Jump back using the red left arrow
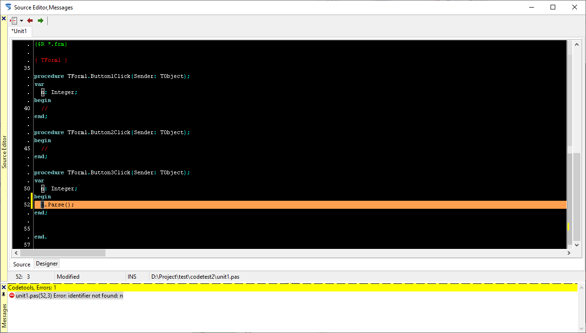Viewport: 586px width, 333px height. [x=30, y=21]
